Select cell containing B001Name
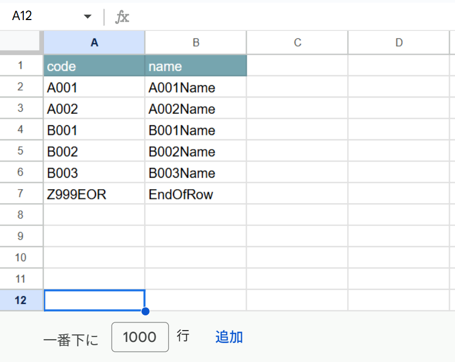Screen dimensions: 455x362 [196, 130]
